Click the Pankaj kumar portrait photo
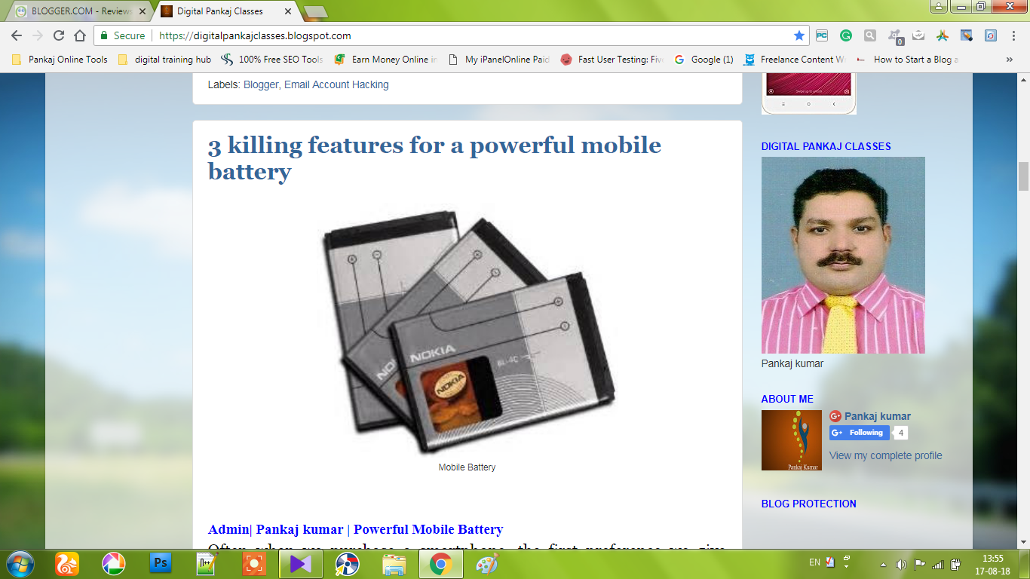 (843, 255)
